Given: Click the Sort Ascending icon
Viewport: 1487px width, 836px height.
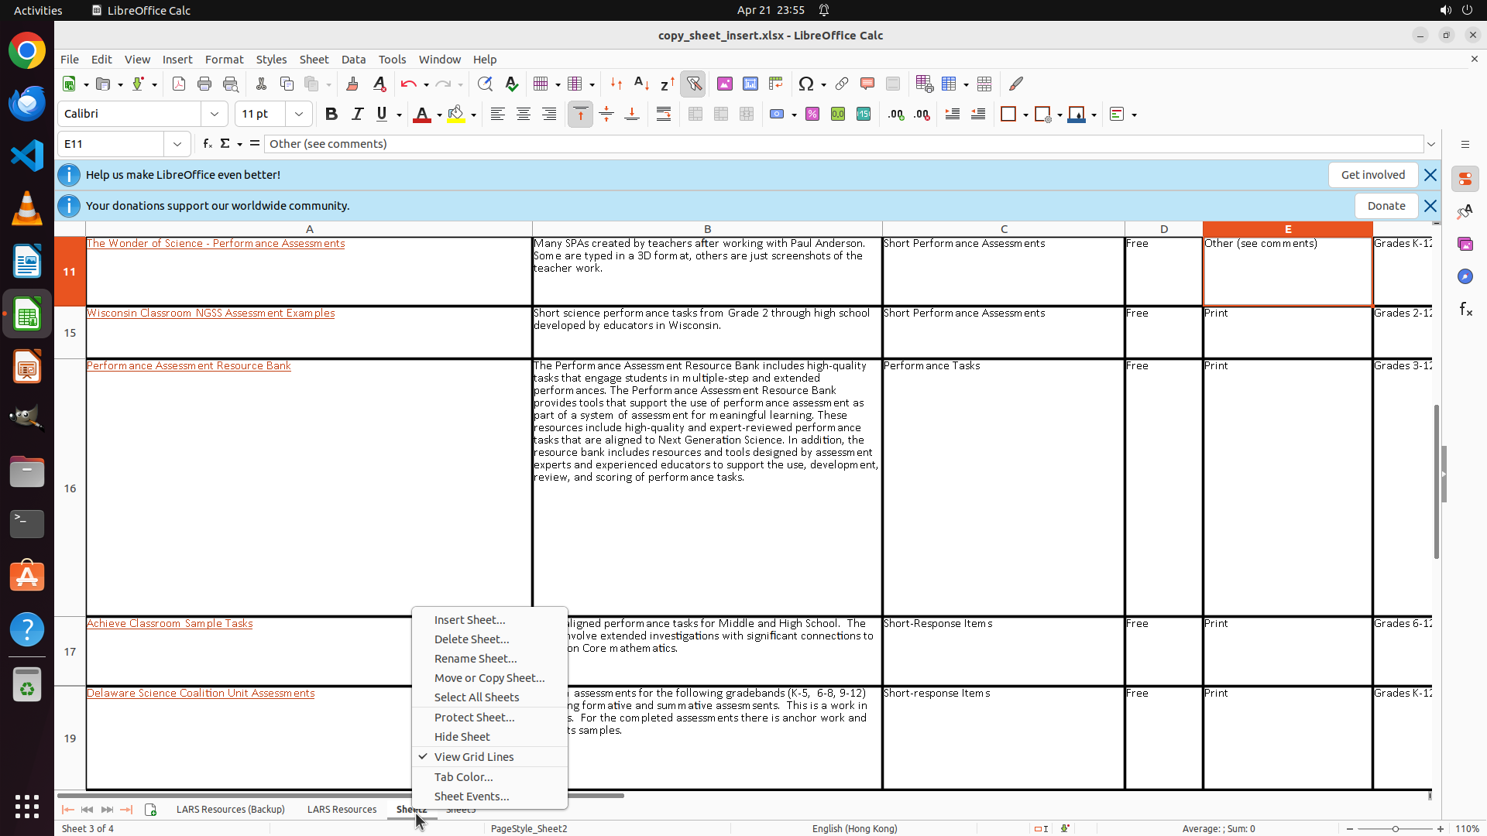Looking at the screenshot, I should (641, 84).
